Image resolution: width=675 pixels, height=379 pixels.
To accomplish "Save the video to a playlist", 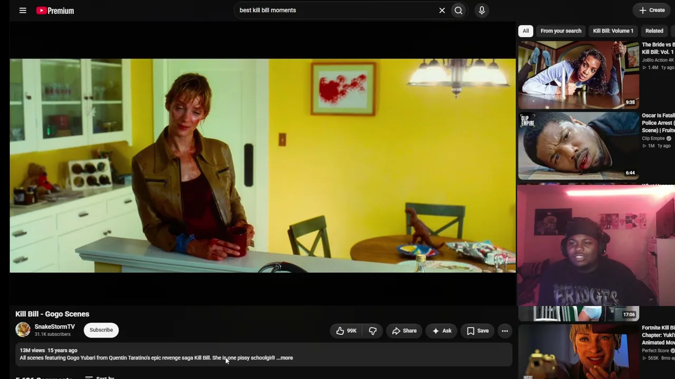I will click(478, 331).
